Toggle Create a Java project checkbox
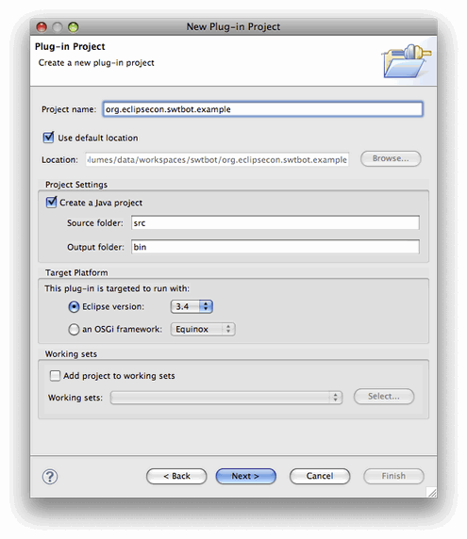 click(51, 202)
